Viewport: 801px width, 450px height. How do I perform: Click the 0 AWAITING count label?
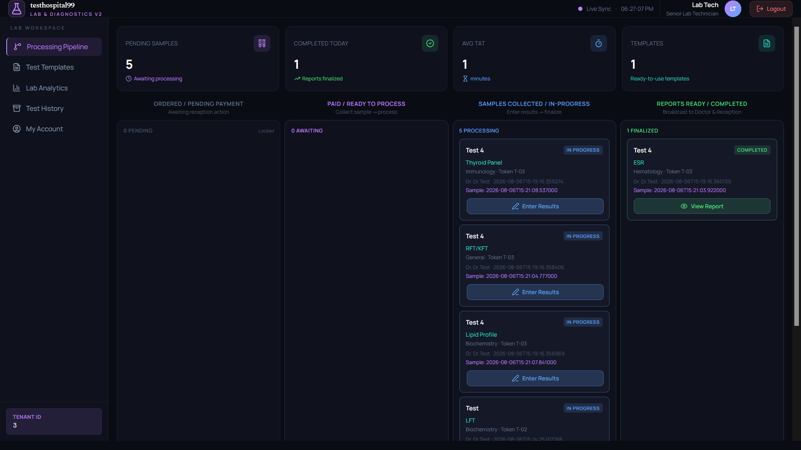(x=307, y=131)
